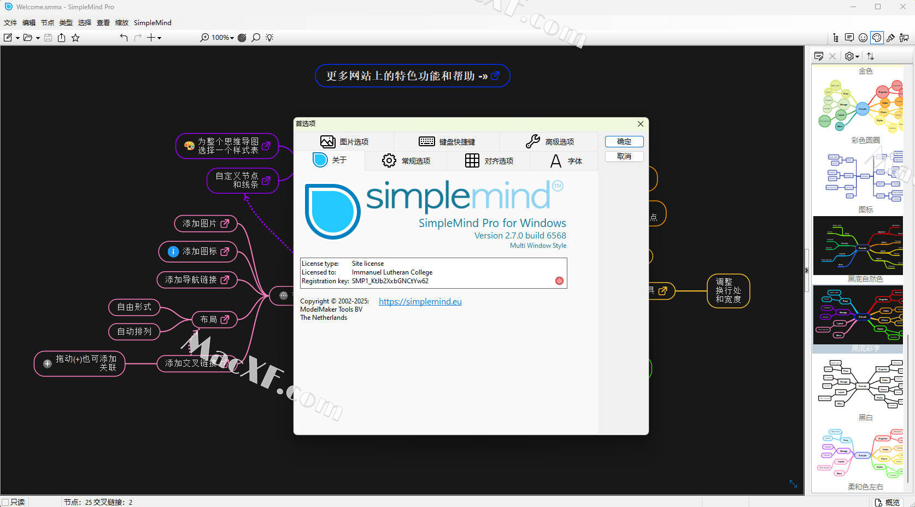Image resolution: width=915 pixels, height=507 pixels.
Task: Open the notes speech bubble panel
Action: click(x=849, y=38)
